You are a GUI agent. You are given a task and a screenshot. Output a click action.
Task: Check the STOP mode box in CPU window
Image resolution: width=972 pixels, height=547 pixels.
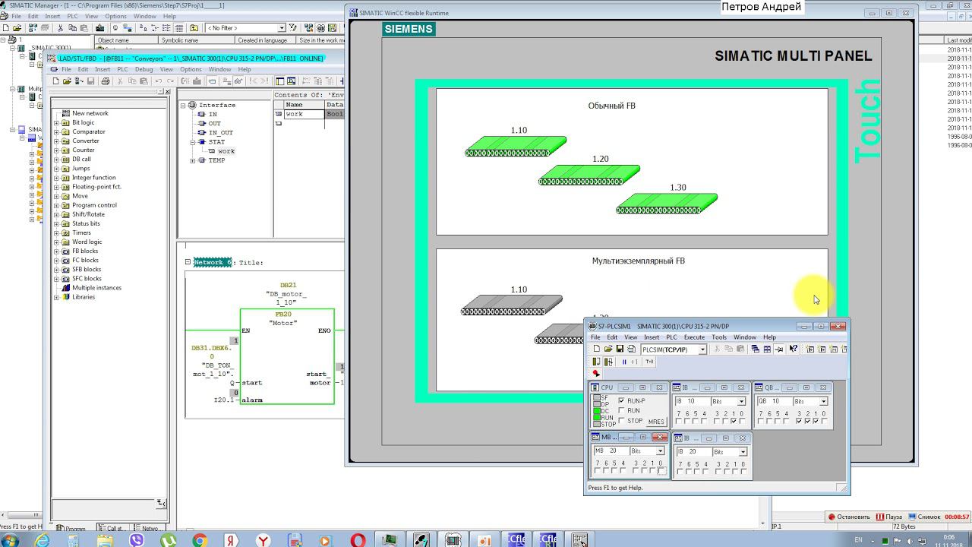coord(622,421)
